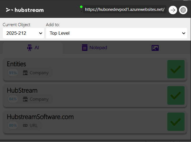This screenshot has height=142, width=191.
Task: Toggle the HubstreamSoftware.com green checkmark
Action: pos(176,122)
